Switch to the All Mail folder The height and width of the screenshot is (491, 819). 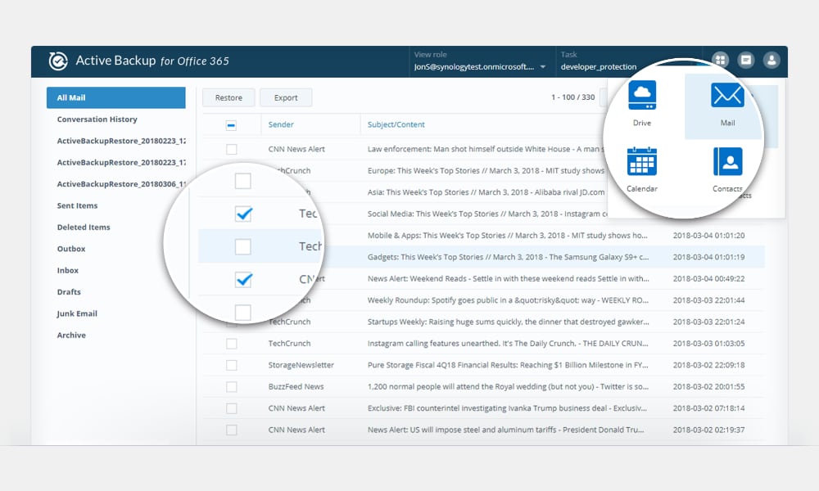[x=115, y=97]
